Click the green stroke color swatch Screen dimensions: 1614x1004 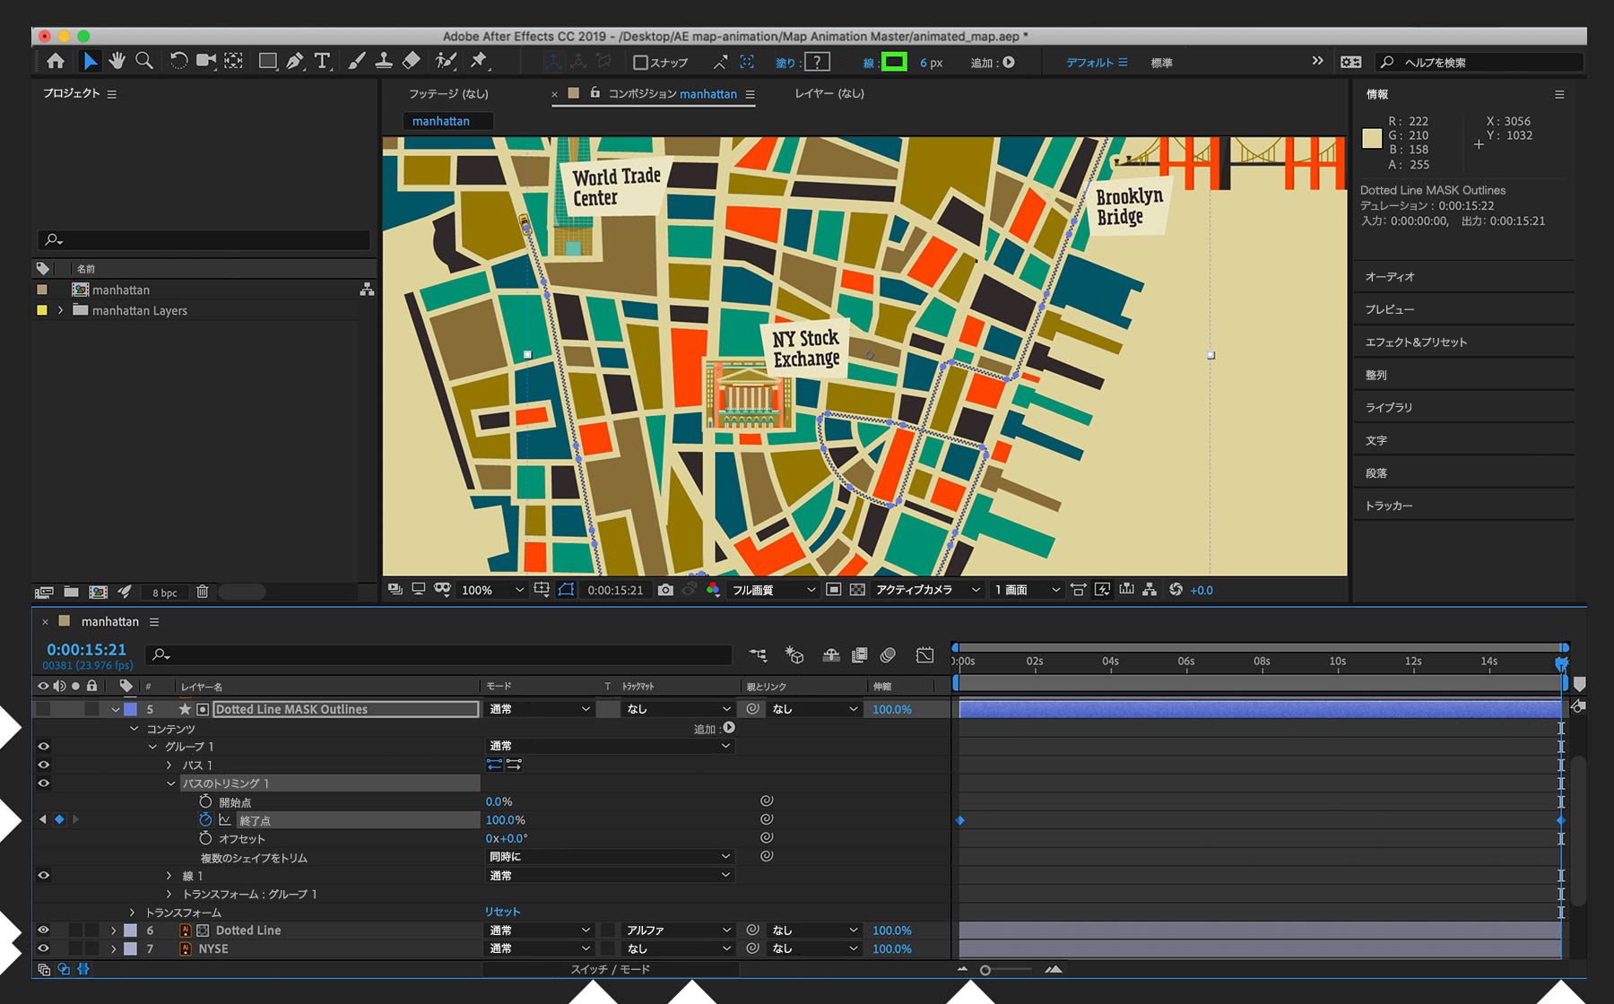coord(894,62)
